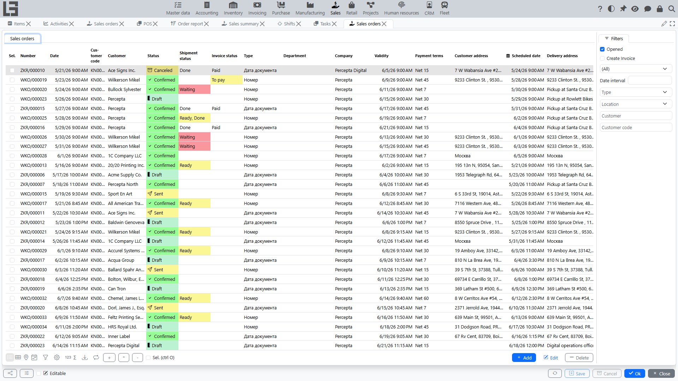Open the Projects module

(x=370, y=8)
